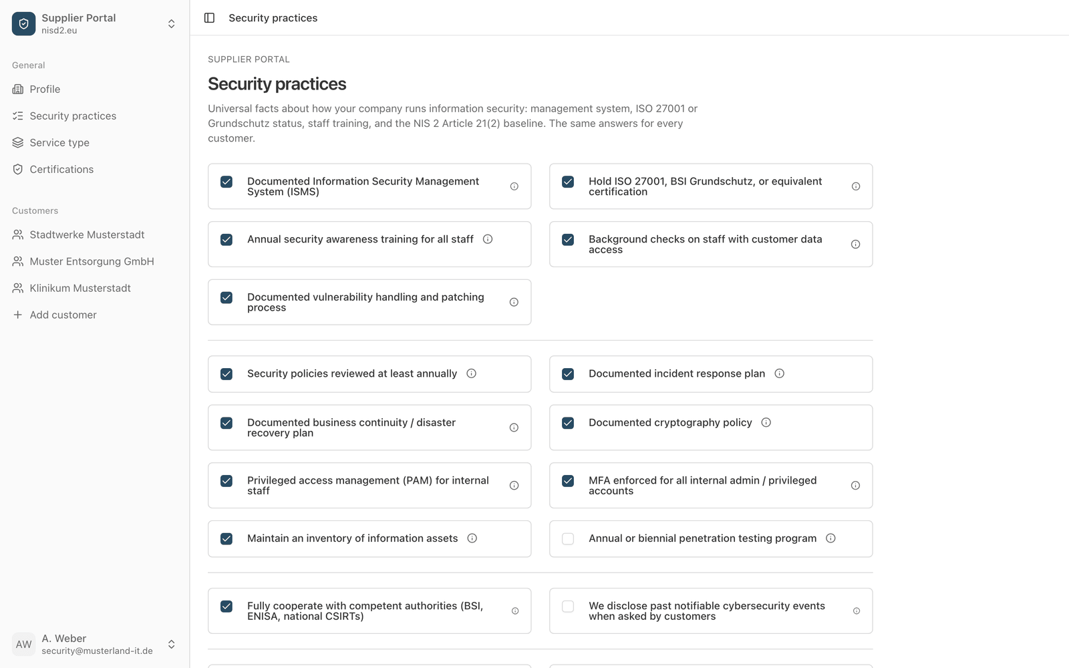Open info for penetration testing program
This screenshot has height=668, width=1069.
(x=830, y=538)
